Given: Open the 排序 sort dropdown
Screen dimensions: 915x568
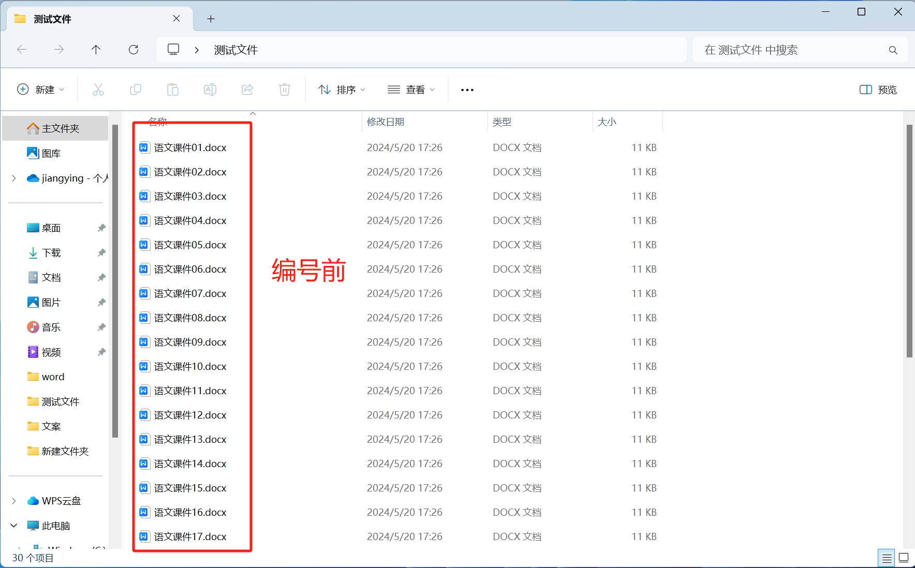Looking at the screenshot, I should 341,89.
